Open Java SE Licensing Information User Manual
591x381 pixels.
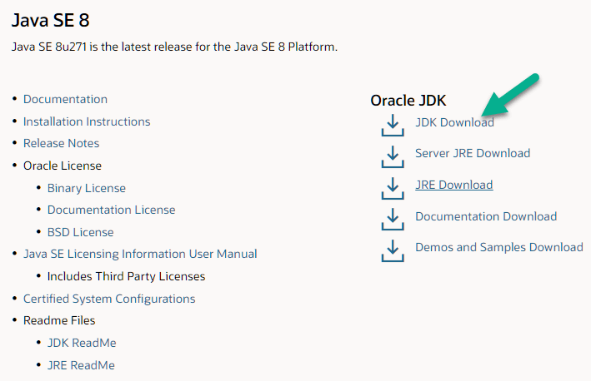point(140,254)
